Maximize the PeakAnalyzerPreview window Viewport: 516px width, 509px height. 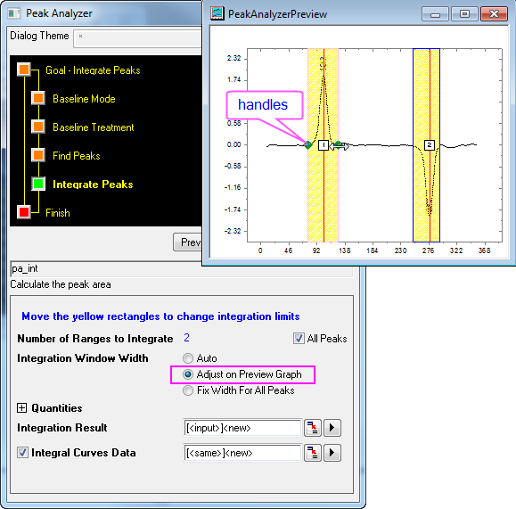click(x=464, y=14)
